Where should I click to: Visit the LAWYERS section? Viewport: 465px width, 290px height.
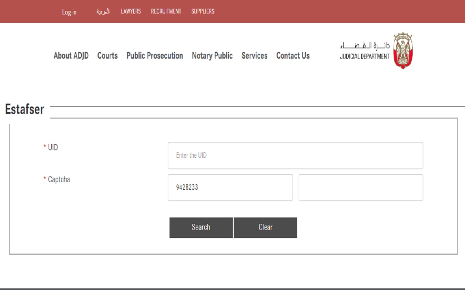130,11
